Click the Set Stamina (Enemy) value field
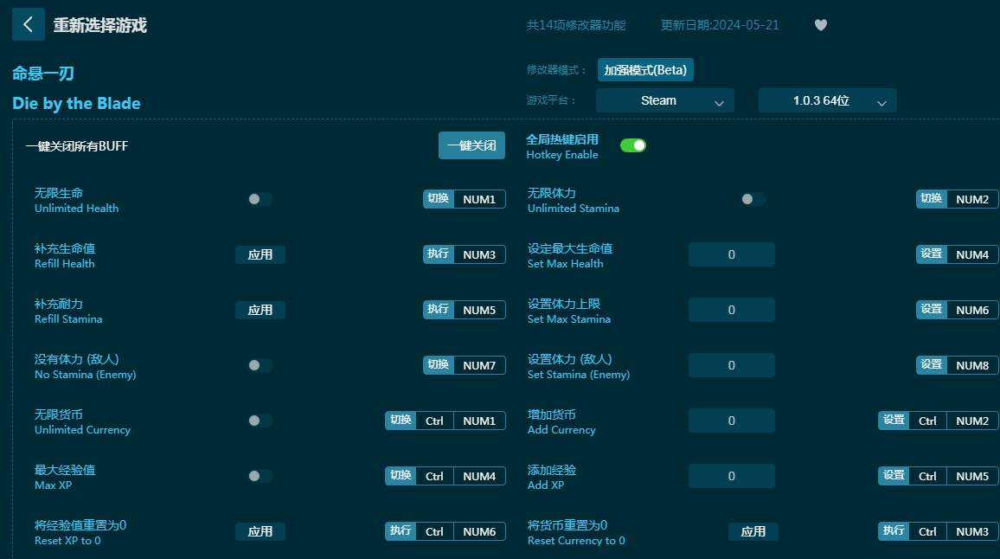The height and width of the screenshot is (559, 1000). pos(732,365)
